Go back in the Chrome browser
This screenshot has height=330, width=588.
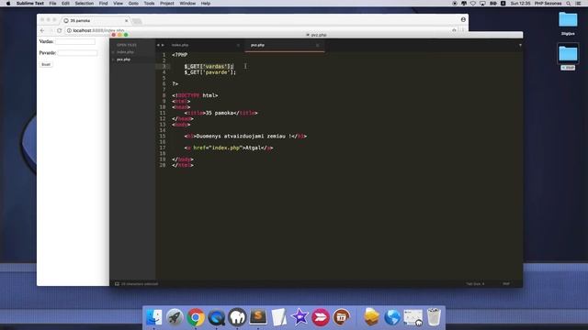(42, 30)
